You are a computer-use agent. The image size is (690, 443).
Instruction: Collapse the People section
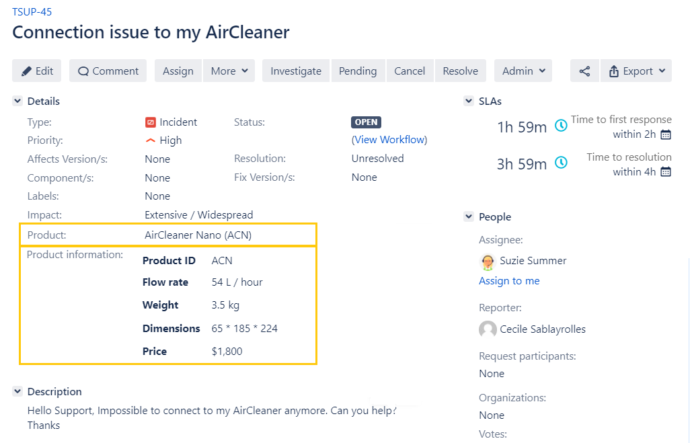[469, 217]
